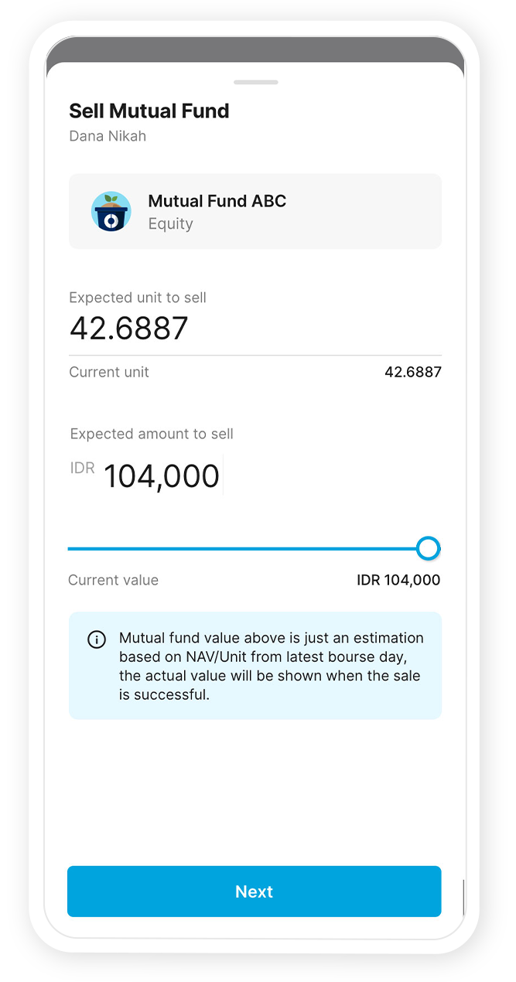Image resolution: width=516 pixels, height=982 pixels.
Task: Click the Sell Mutual Fund heading
Action: (149, 111)
